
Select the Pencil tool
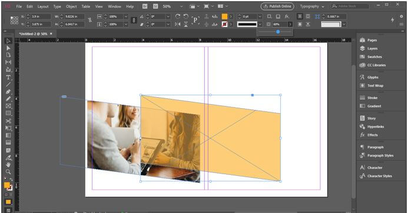pos(8,99)
